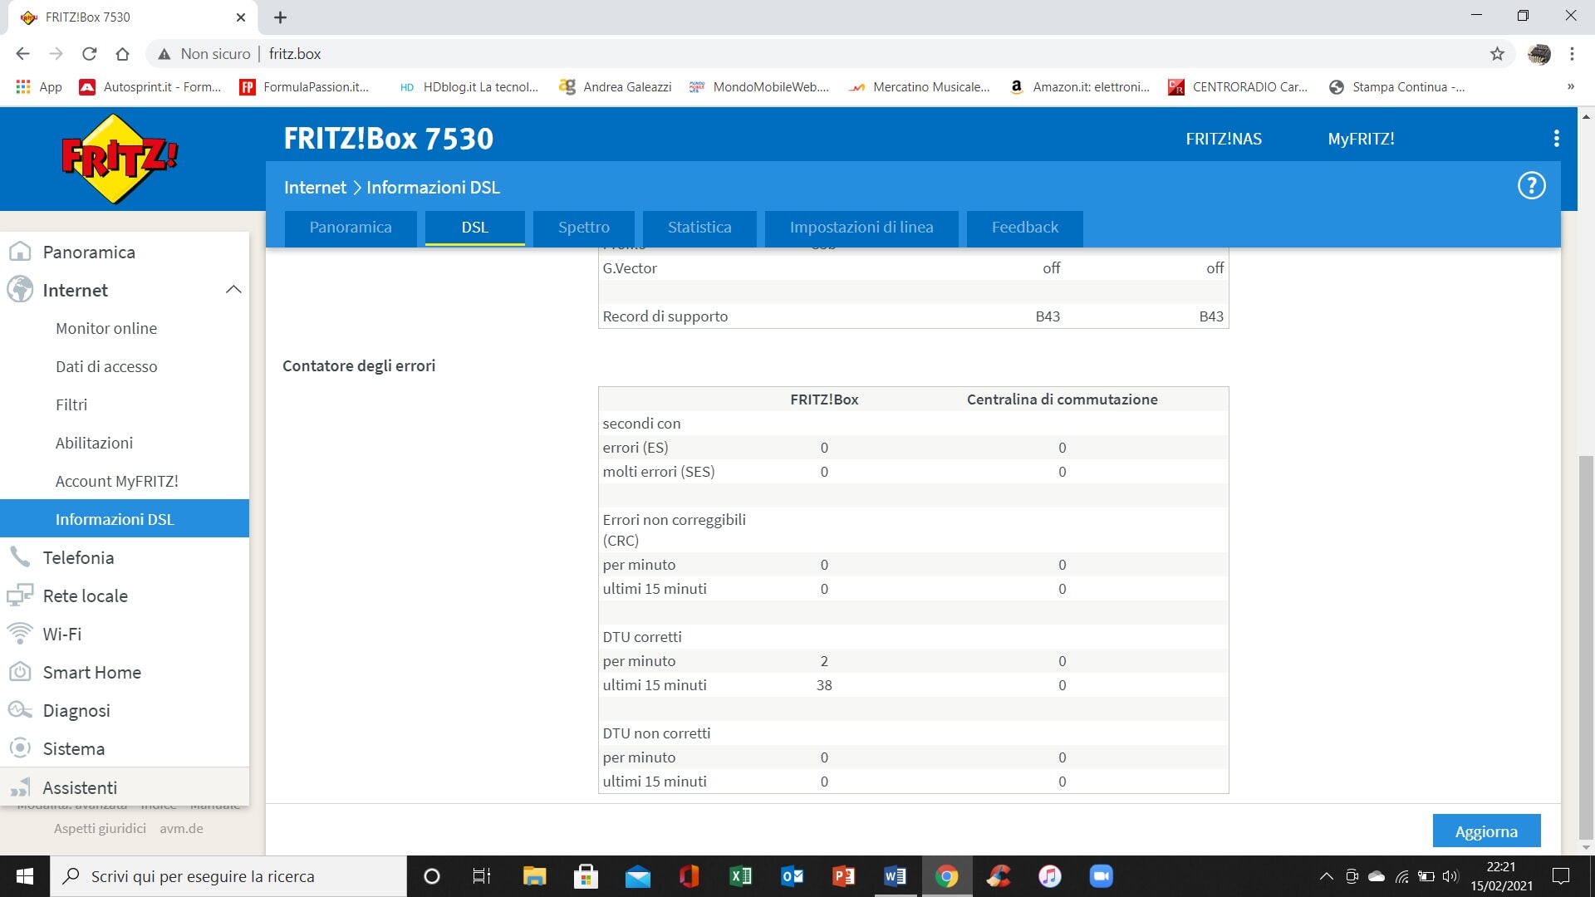Click the Smart Home icon
The height and width of the screenshot is (897, 1595).
(20, 672)
